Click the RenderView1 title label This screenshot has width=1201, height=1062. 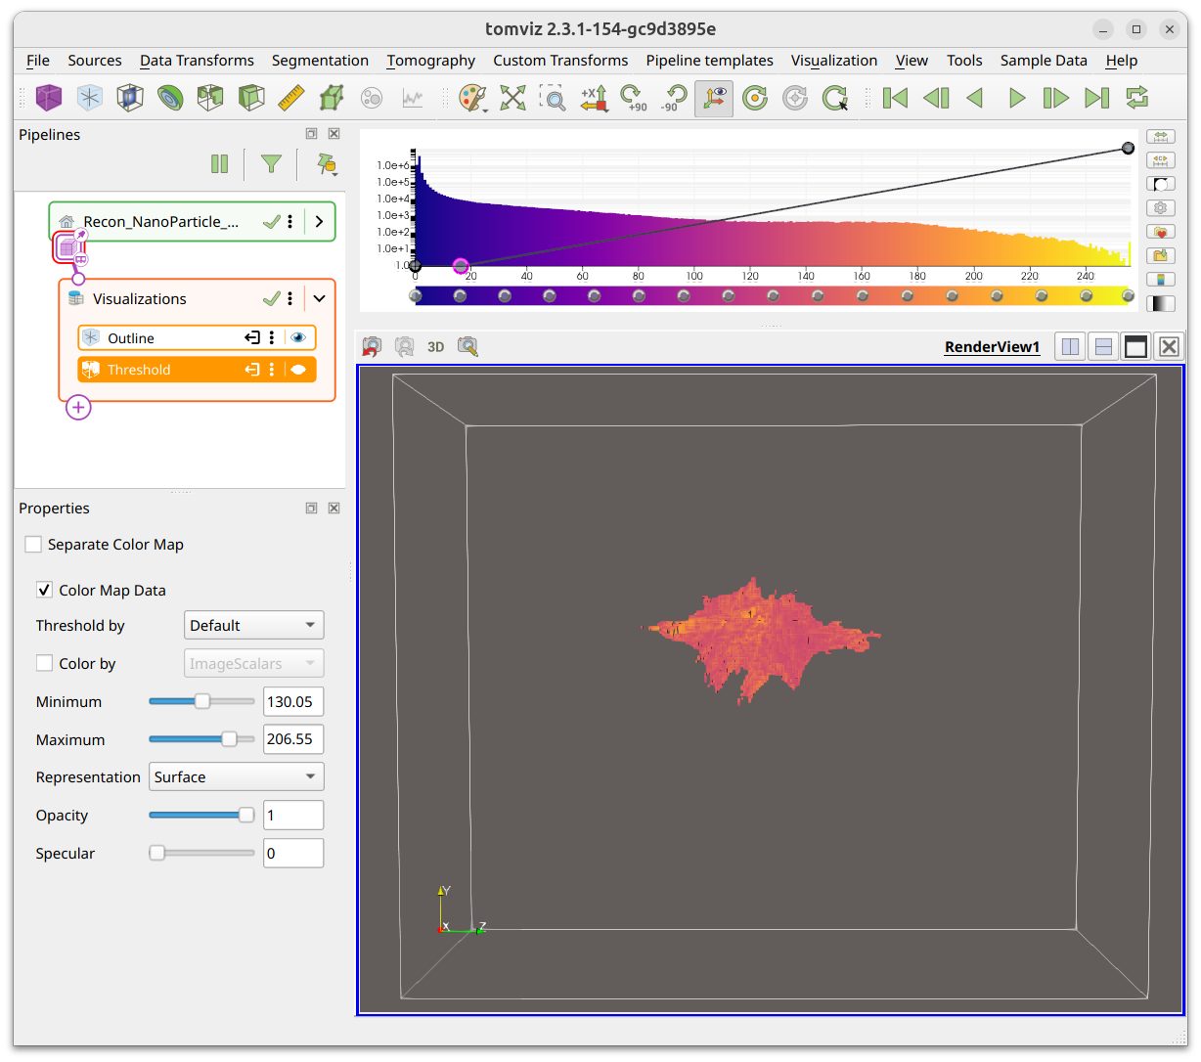(992, 347)
